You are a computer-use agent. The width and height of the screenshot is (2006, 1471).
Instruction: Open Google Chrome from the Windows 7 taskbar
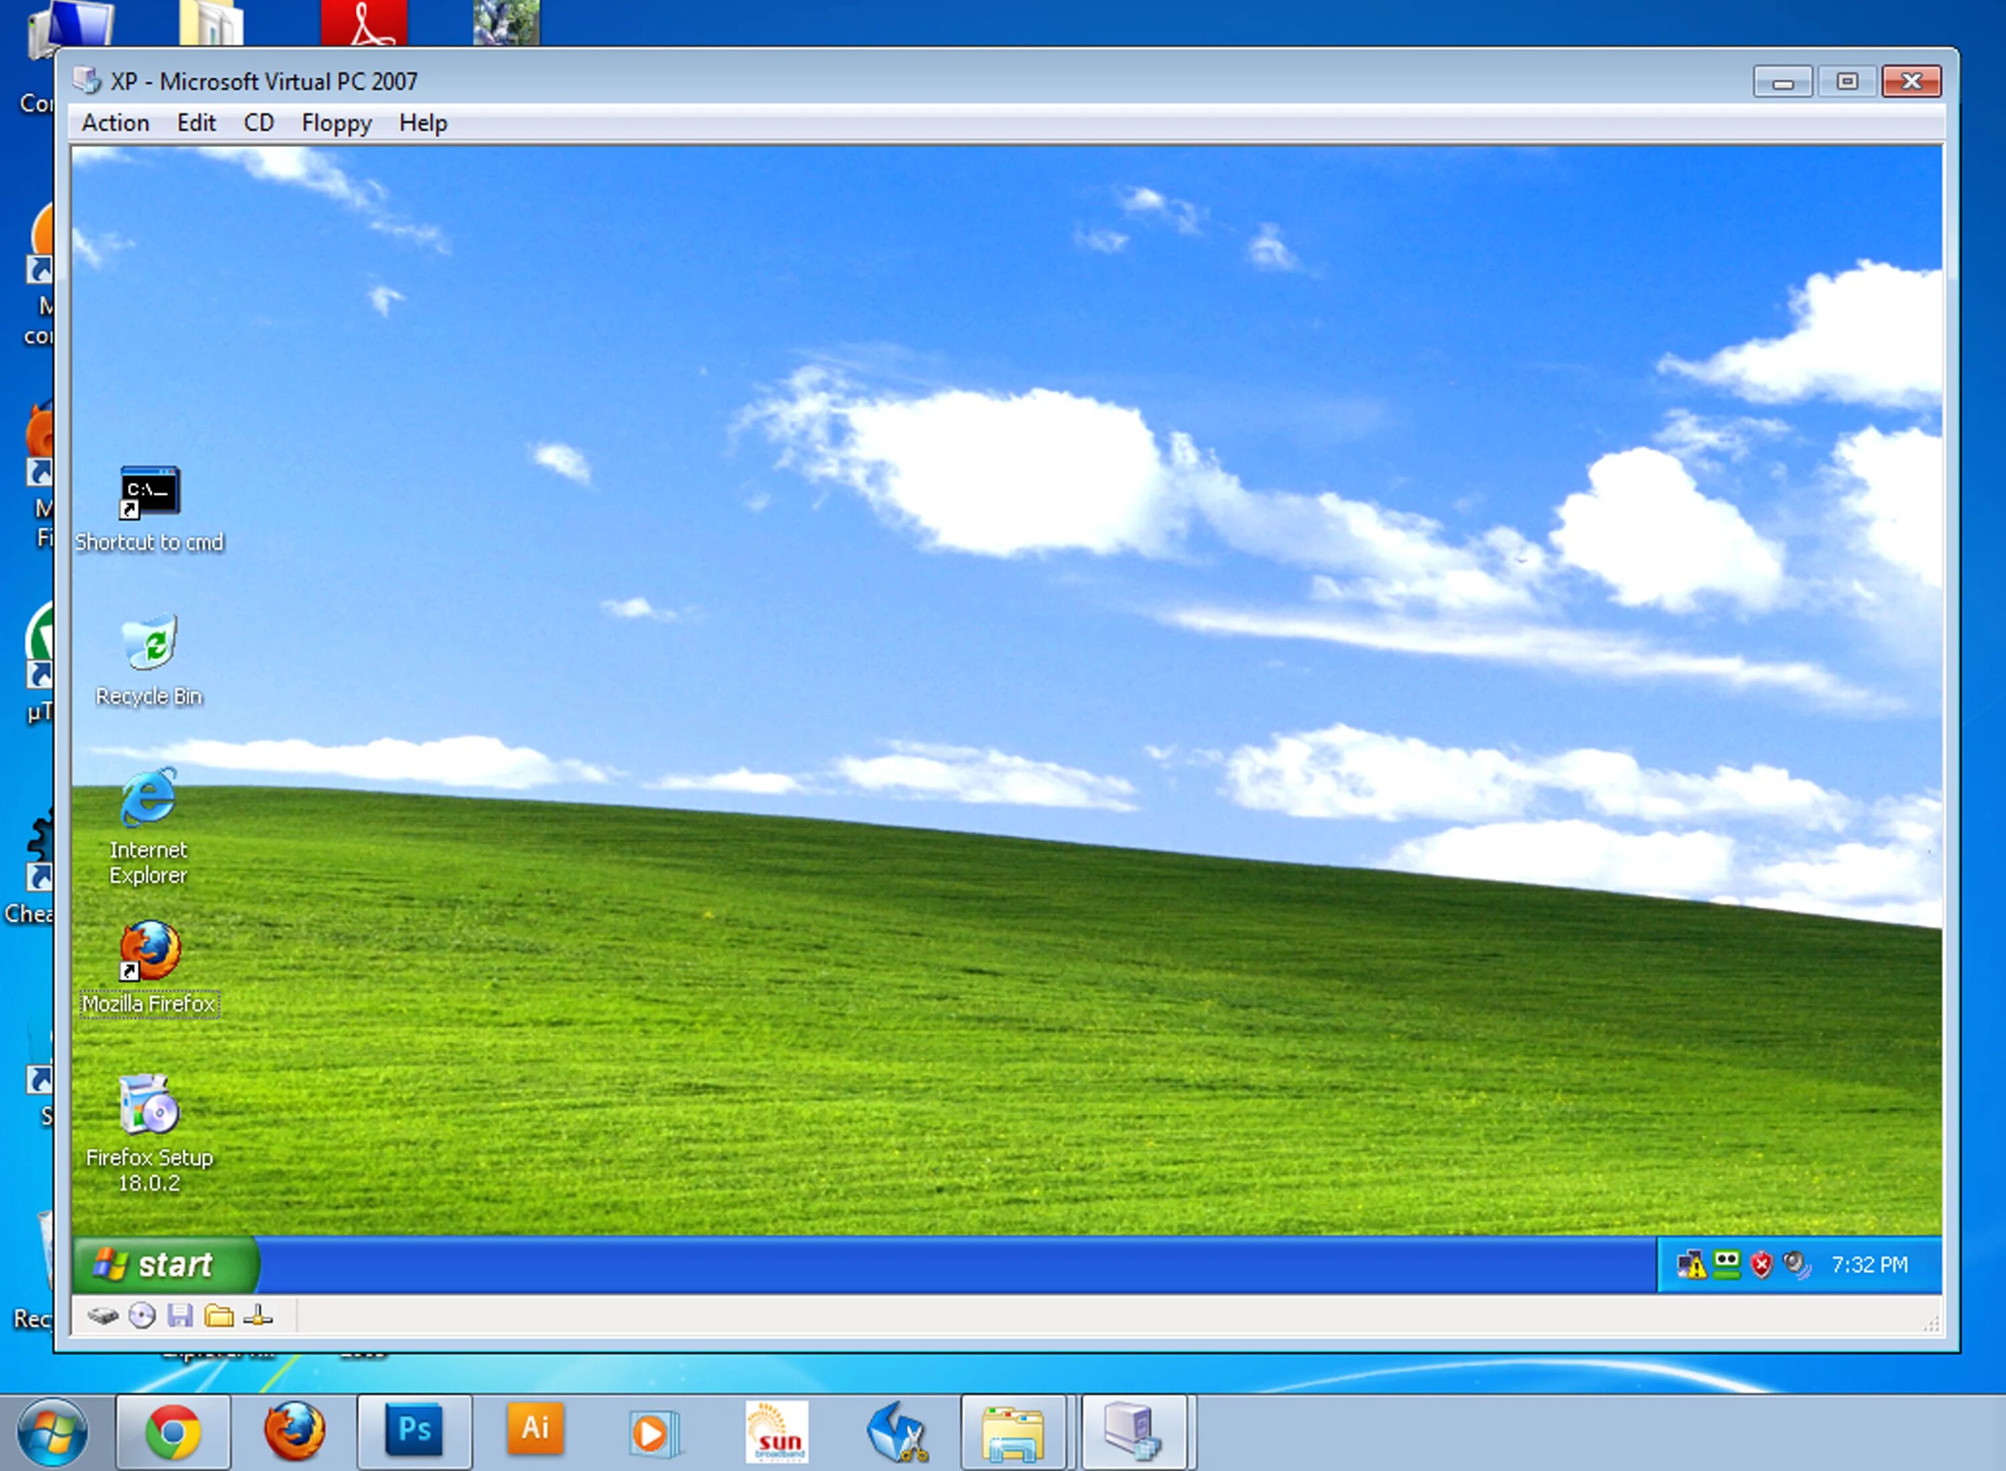[173, 1432]
